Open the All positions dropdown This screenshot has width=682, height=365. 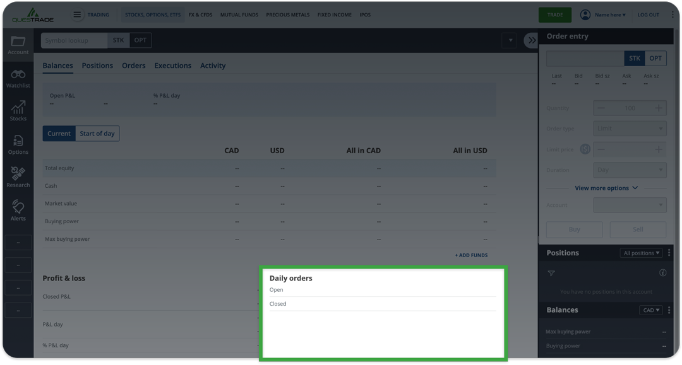coord(641,252)
